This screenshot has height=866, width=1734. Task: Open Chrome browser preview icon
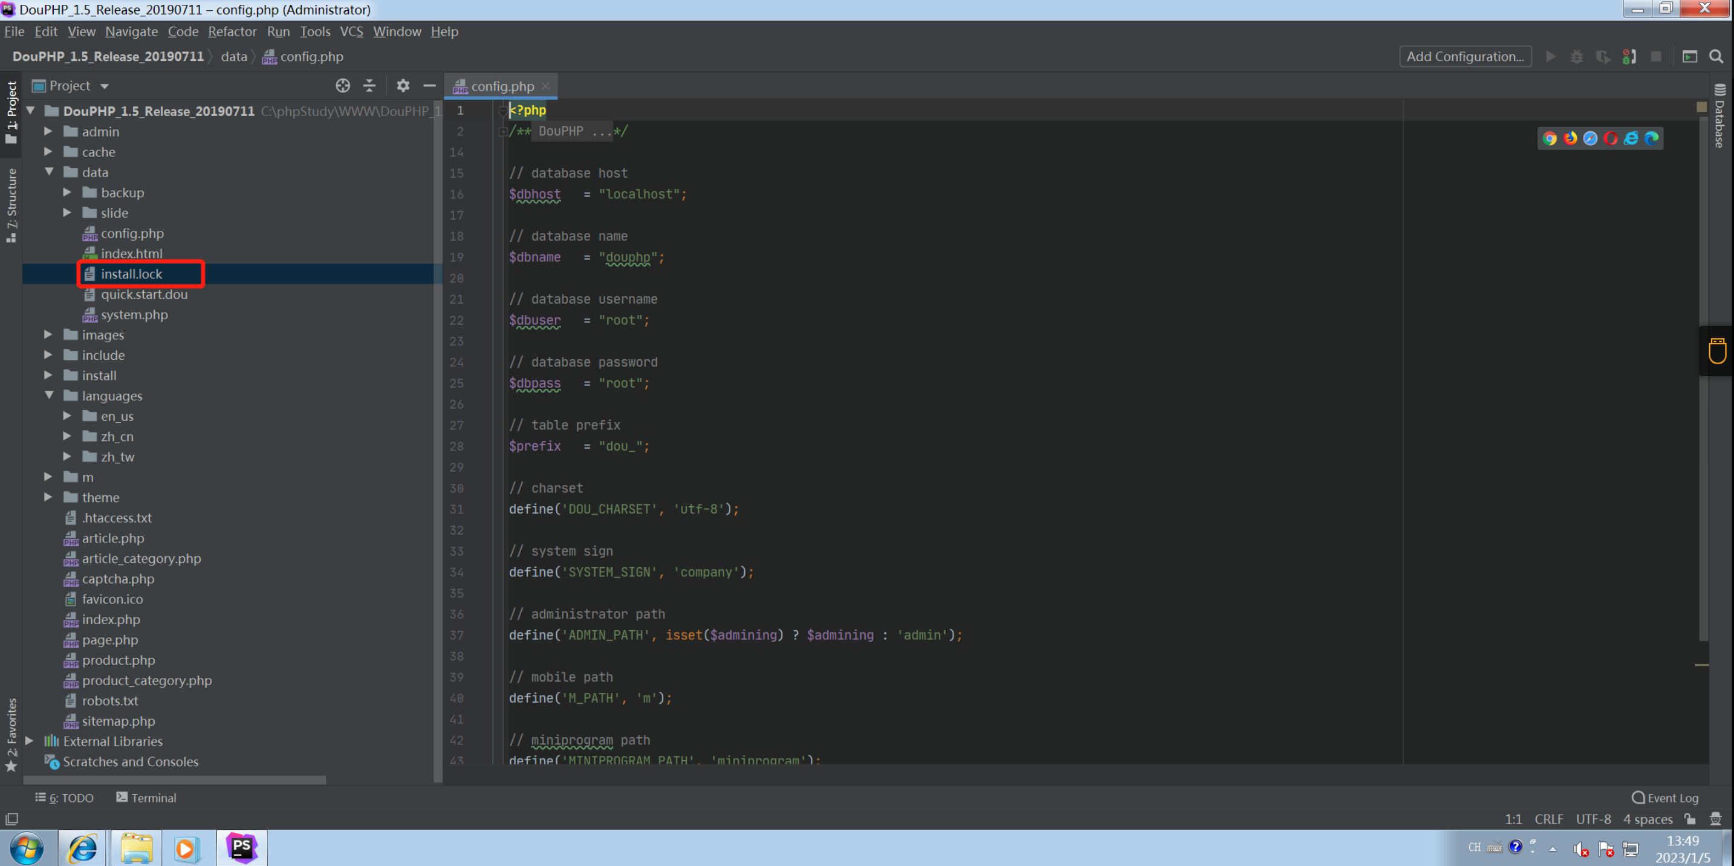(x=1550, y=138)
